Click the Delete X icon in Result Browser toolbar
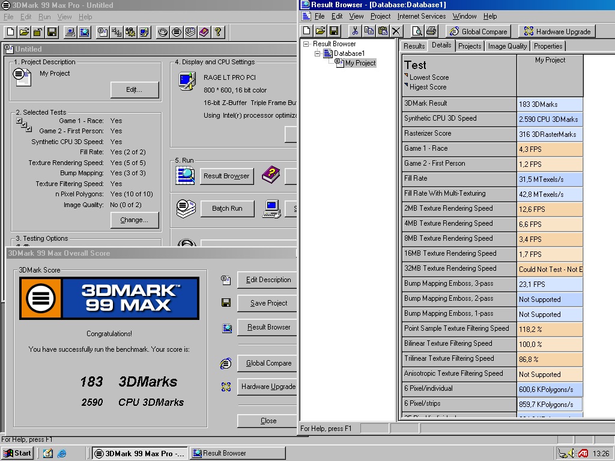This screenshot has height=461, width=615. tap(396, 31)
